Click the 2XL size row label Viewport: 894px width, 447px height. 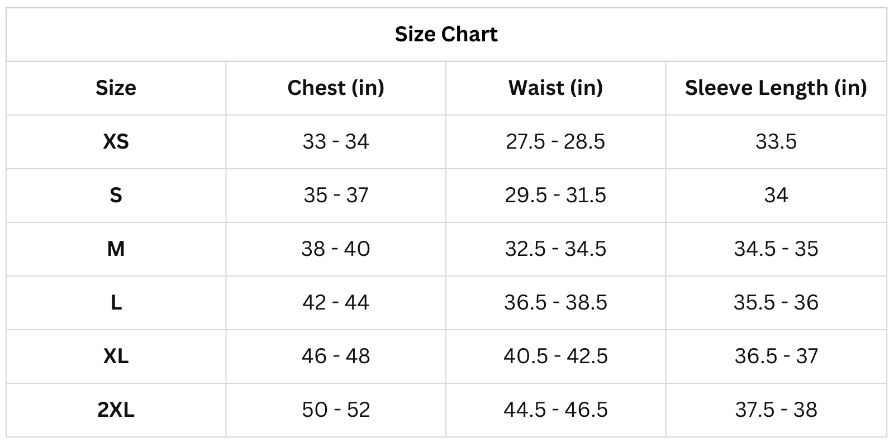point(116,410)
